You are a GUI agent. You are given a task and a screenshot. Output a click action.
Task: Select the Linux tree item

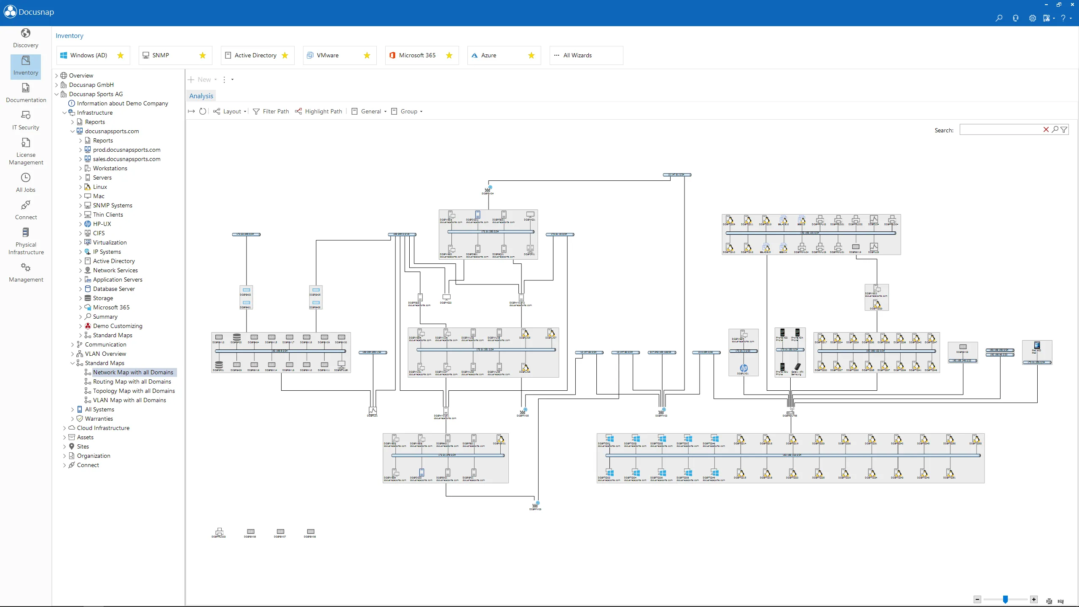100,187
